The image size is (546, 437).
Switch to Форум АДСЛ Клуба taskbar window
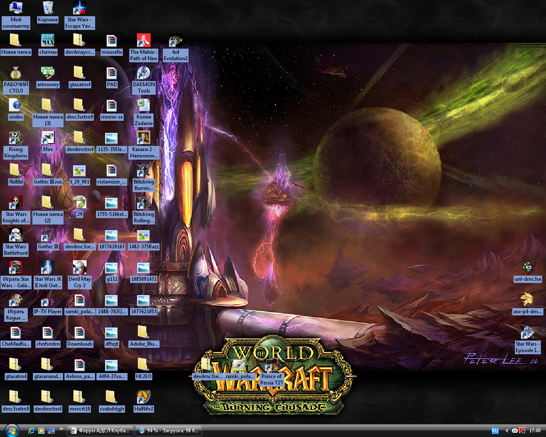[100, 431]
